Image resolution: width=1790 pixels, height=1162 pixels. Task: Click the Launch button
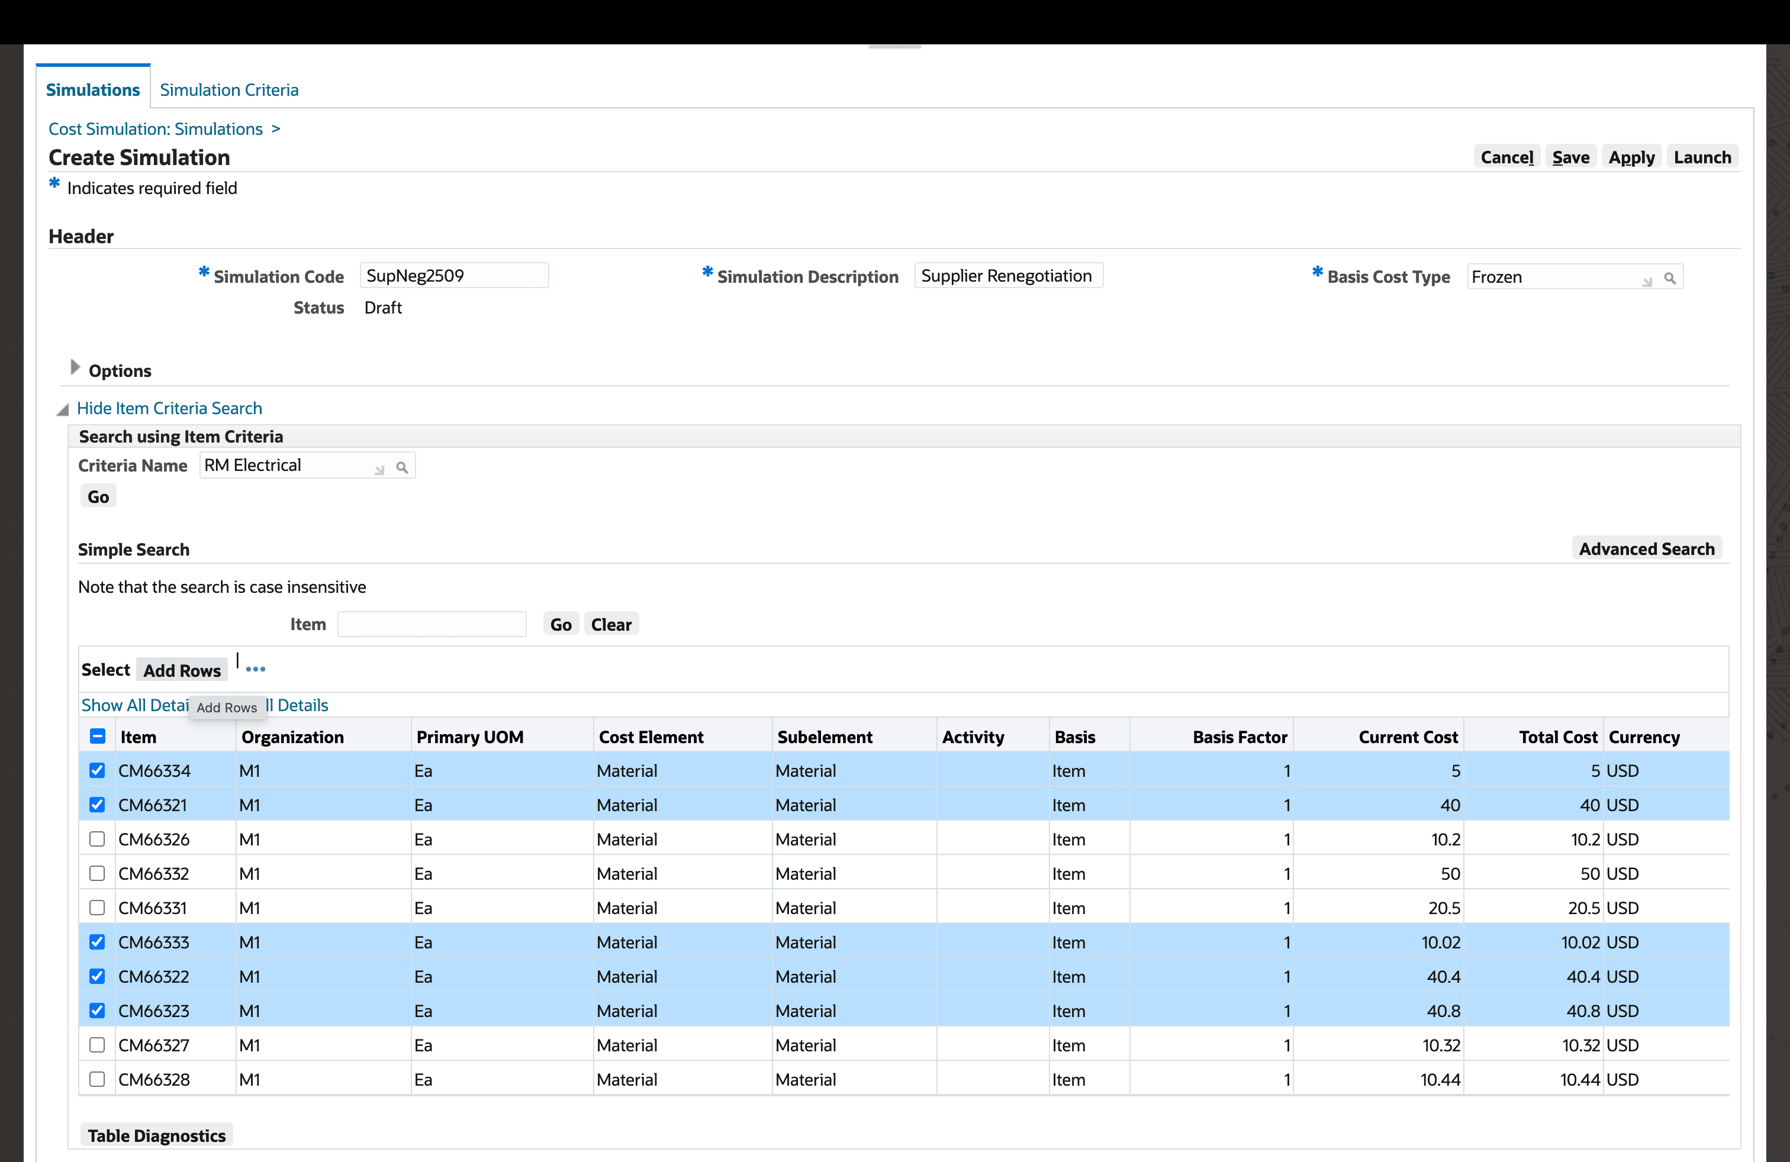click(1702, 157)
